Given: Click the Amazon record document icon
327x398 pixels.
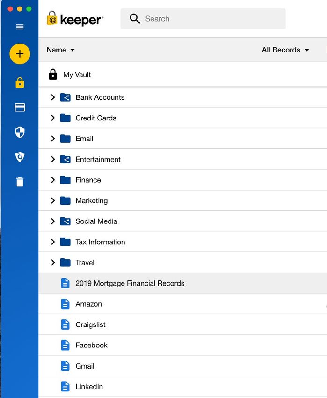Looking at the screenshot, I should tap(65, 304).
